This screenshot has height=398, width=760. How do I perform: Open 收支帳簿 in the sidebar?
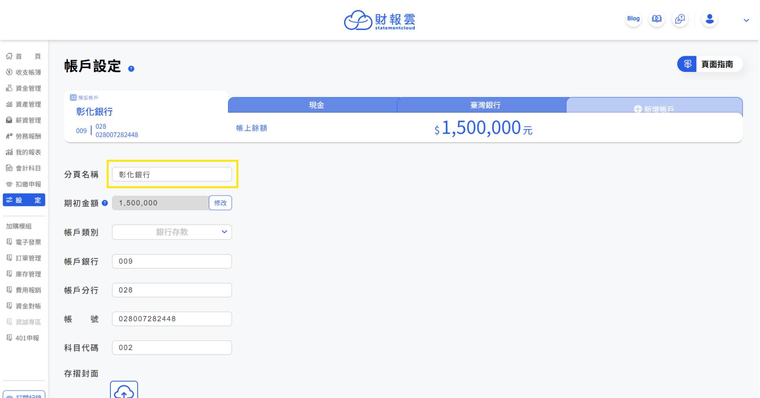point(24,72)
